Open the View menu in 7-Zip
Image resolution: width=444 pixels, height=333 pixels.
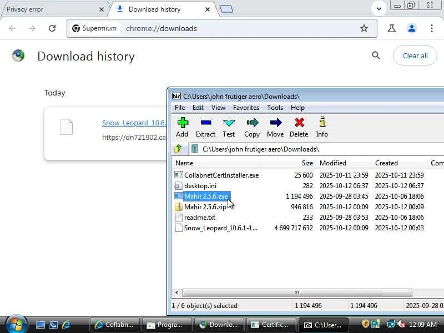pyautogui.click(x=218, y=108)
